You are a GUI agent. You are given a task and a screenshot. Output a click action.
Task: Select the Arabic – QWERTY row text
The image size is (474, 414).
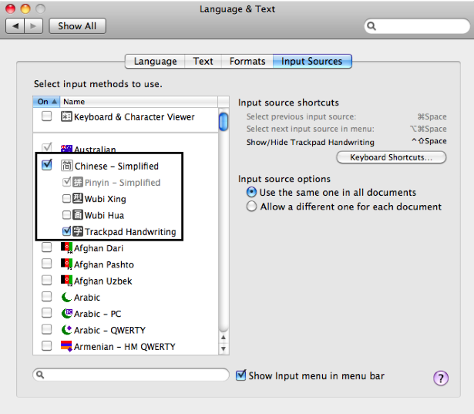(x=109, y=330)
